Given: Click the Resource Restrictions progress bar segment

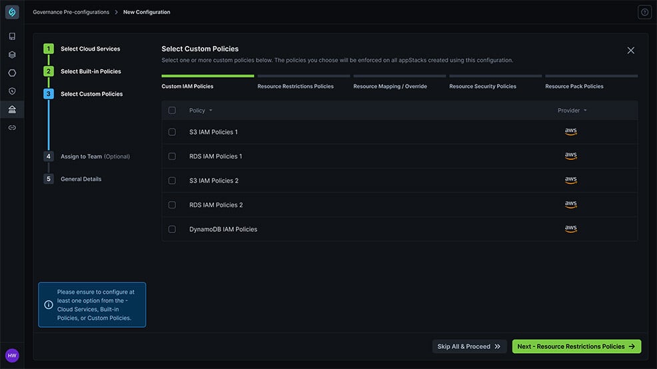Looking at the screenshot, I should coord(304,76).
